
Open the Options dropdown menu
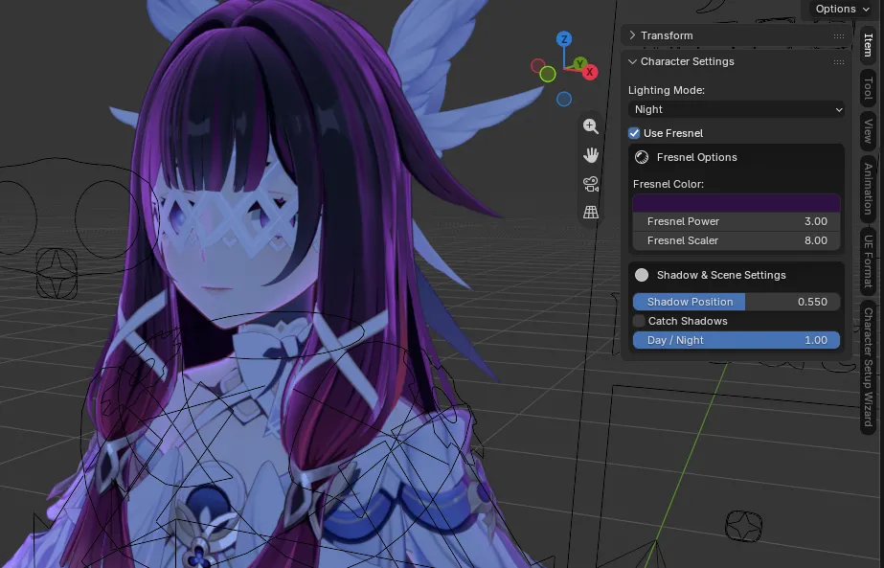click(x=842, y=9)
